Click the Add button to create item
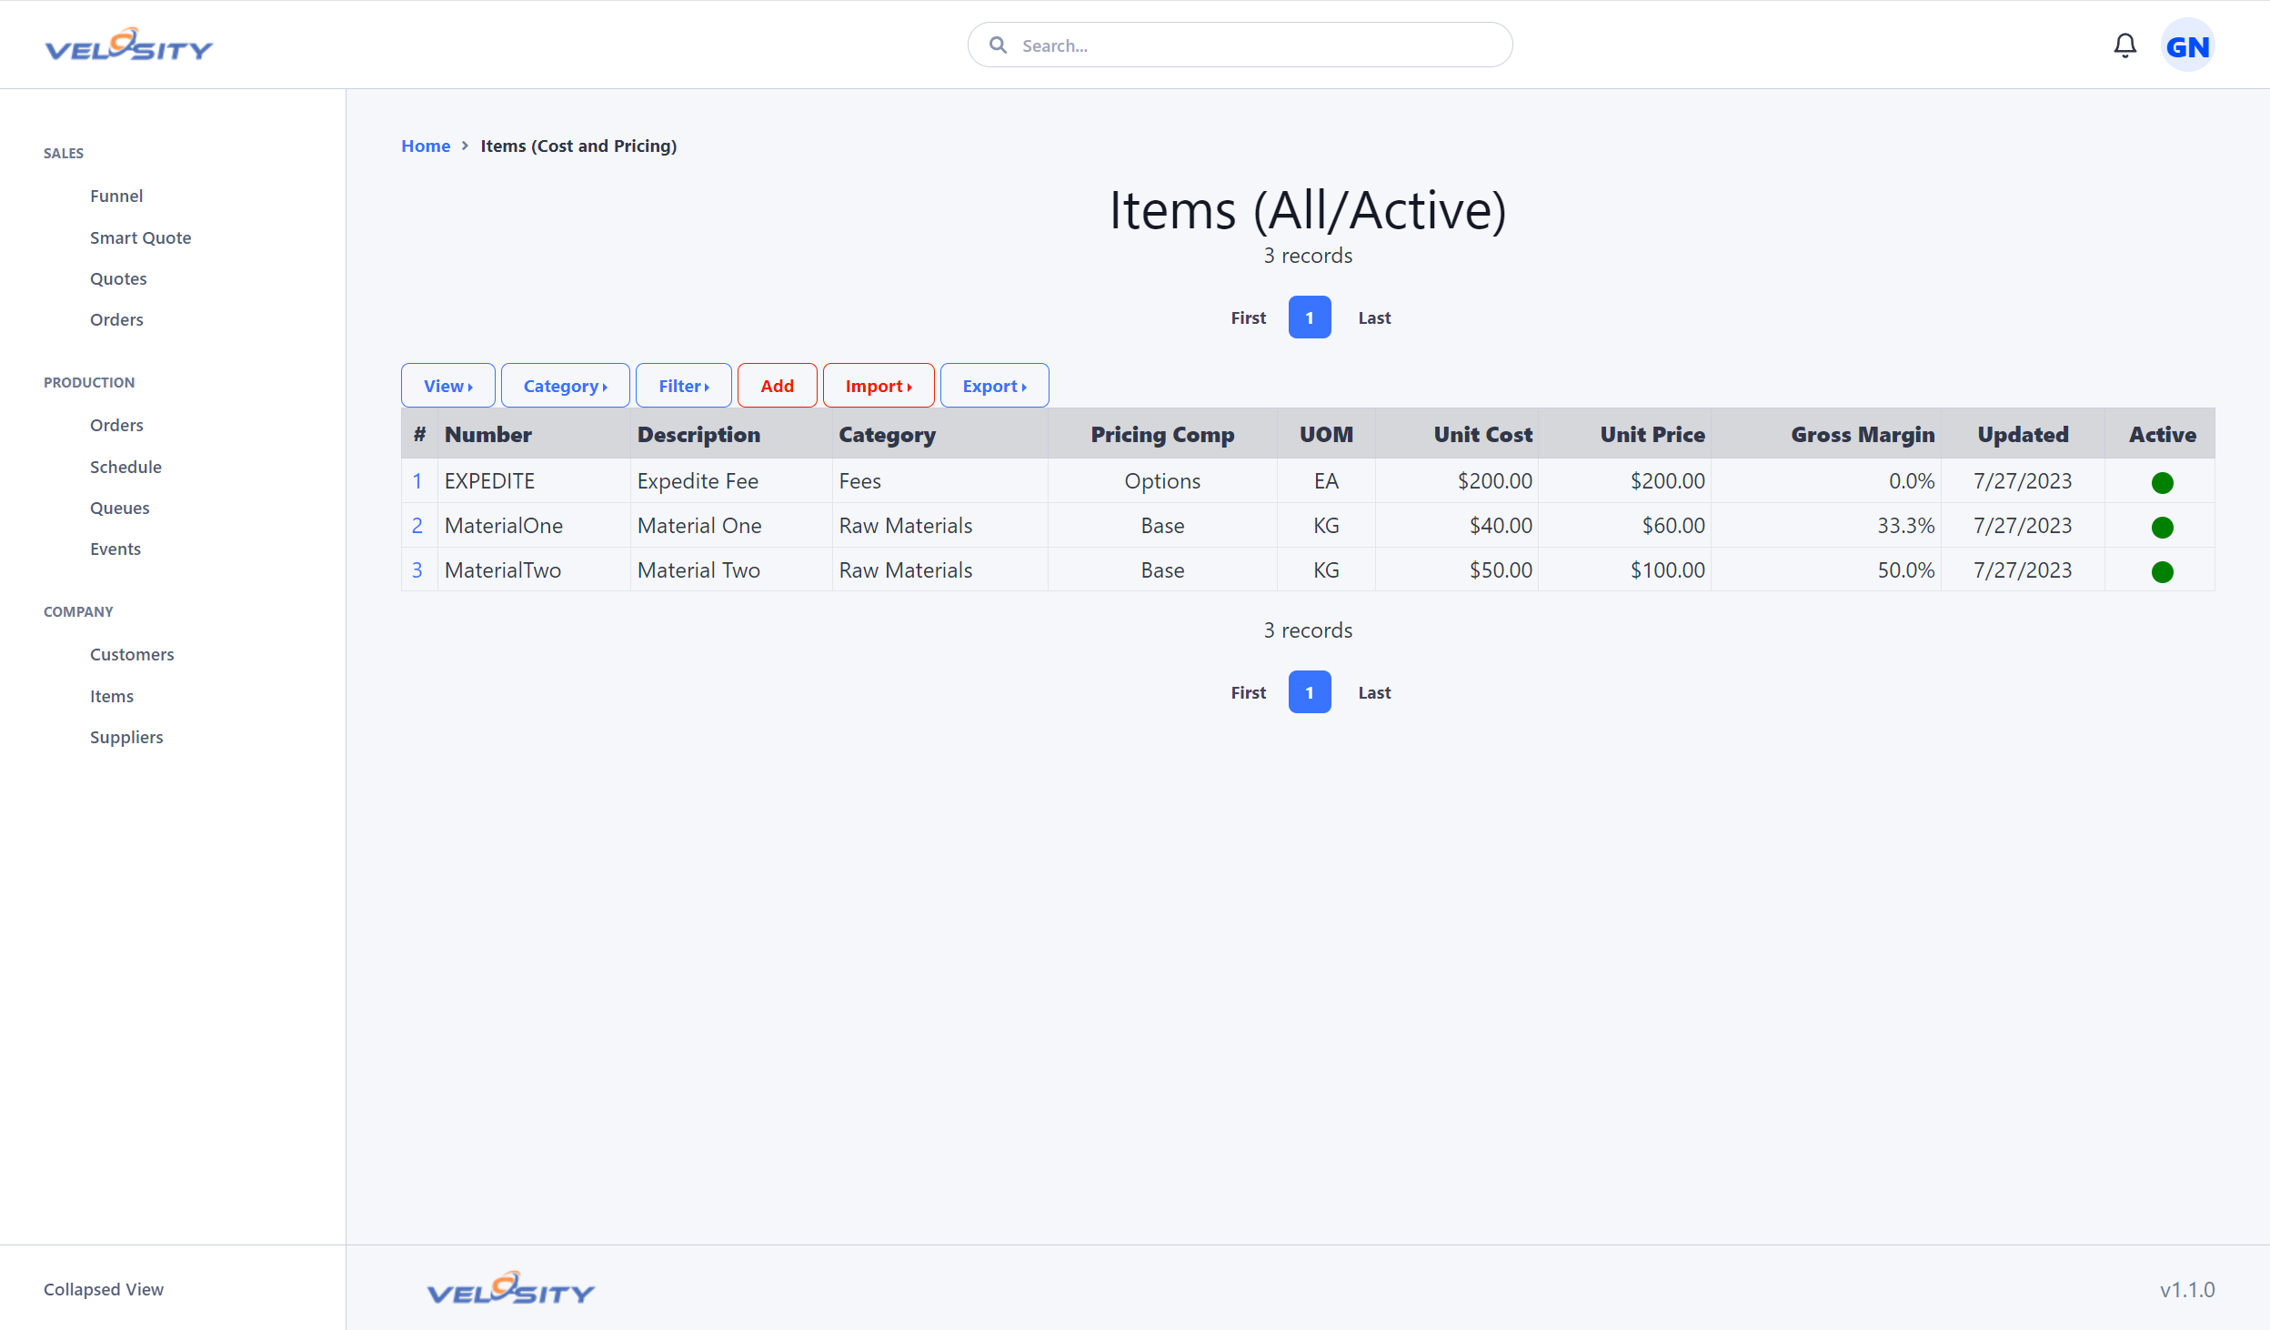 (774, 385)
